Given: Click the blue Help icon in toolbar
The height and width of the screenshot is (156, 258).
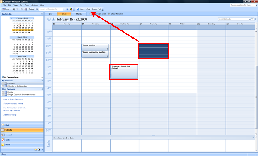Looking at the screenshot, I should click(x=68, y=9).
